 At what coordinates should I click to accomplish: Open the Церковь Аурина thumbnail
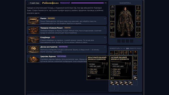[x=34, y=59]
